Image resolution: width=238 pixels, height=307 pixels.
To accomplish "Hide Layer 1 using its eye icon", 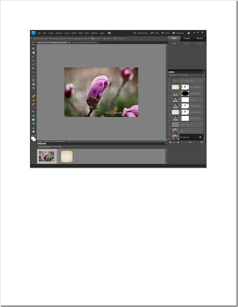I will (x=169, y=131).
